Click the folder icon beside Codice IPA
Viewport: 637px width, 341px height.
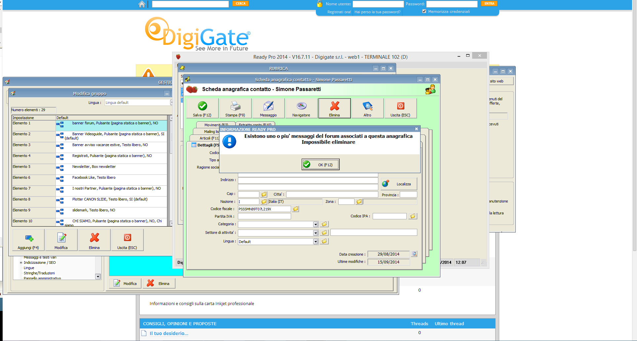point(413,216)
